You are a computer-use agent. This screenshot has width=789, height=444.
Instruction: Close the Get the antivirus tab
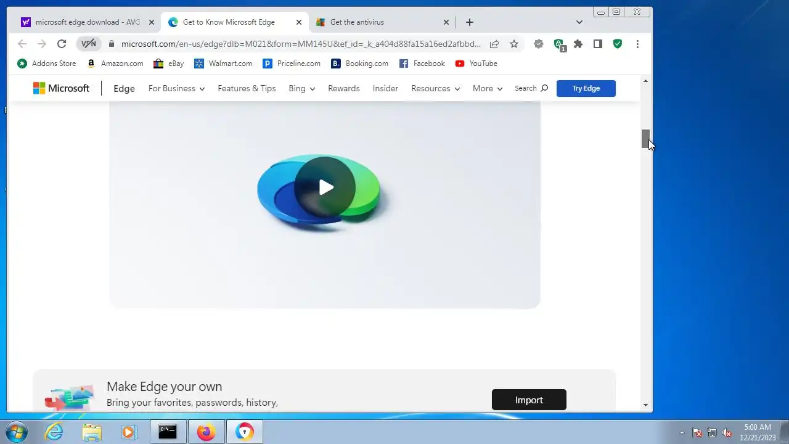[x=446, y=22]
